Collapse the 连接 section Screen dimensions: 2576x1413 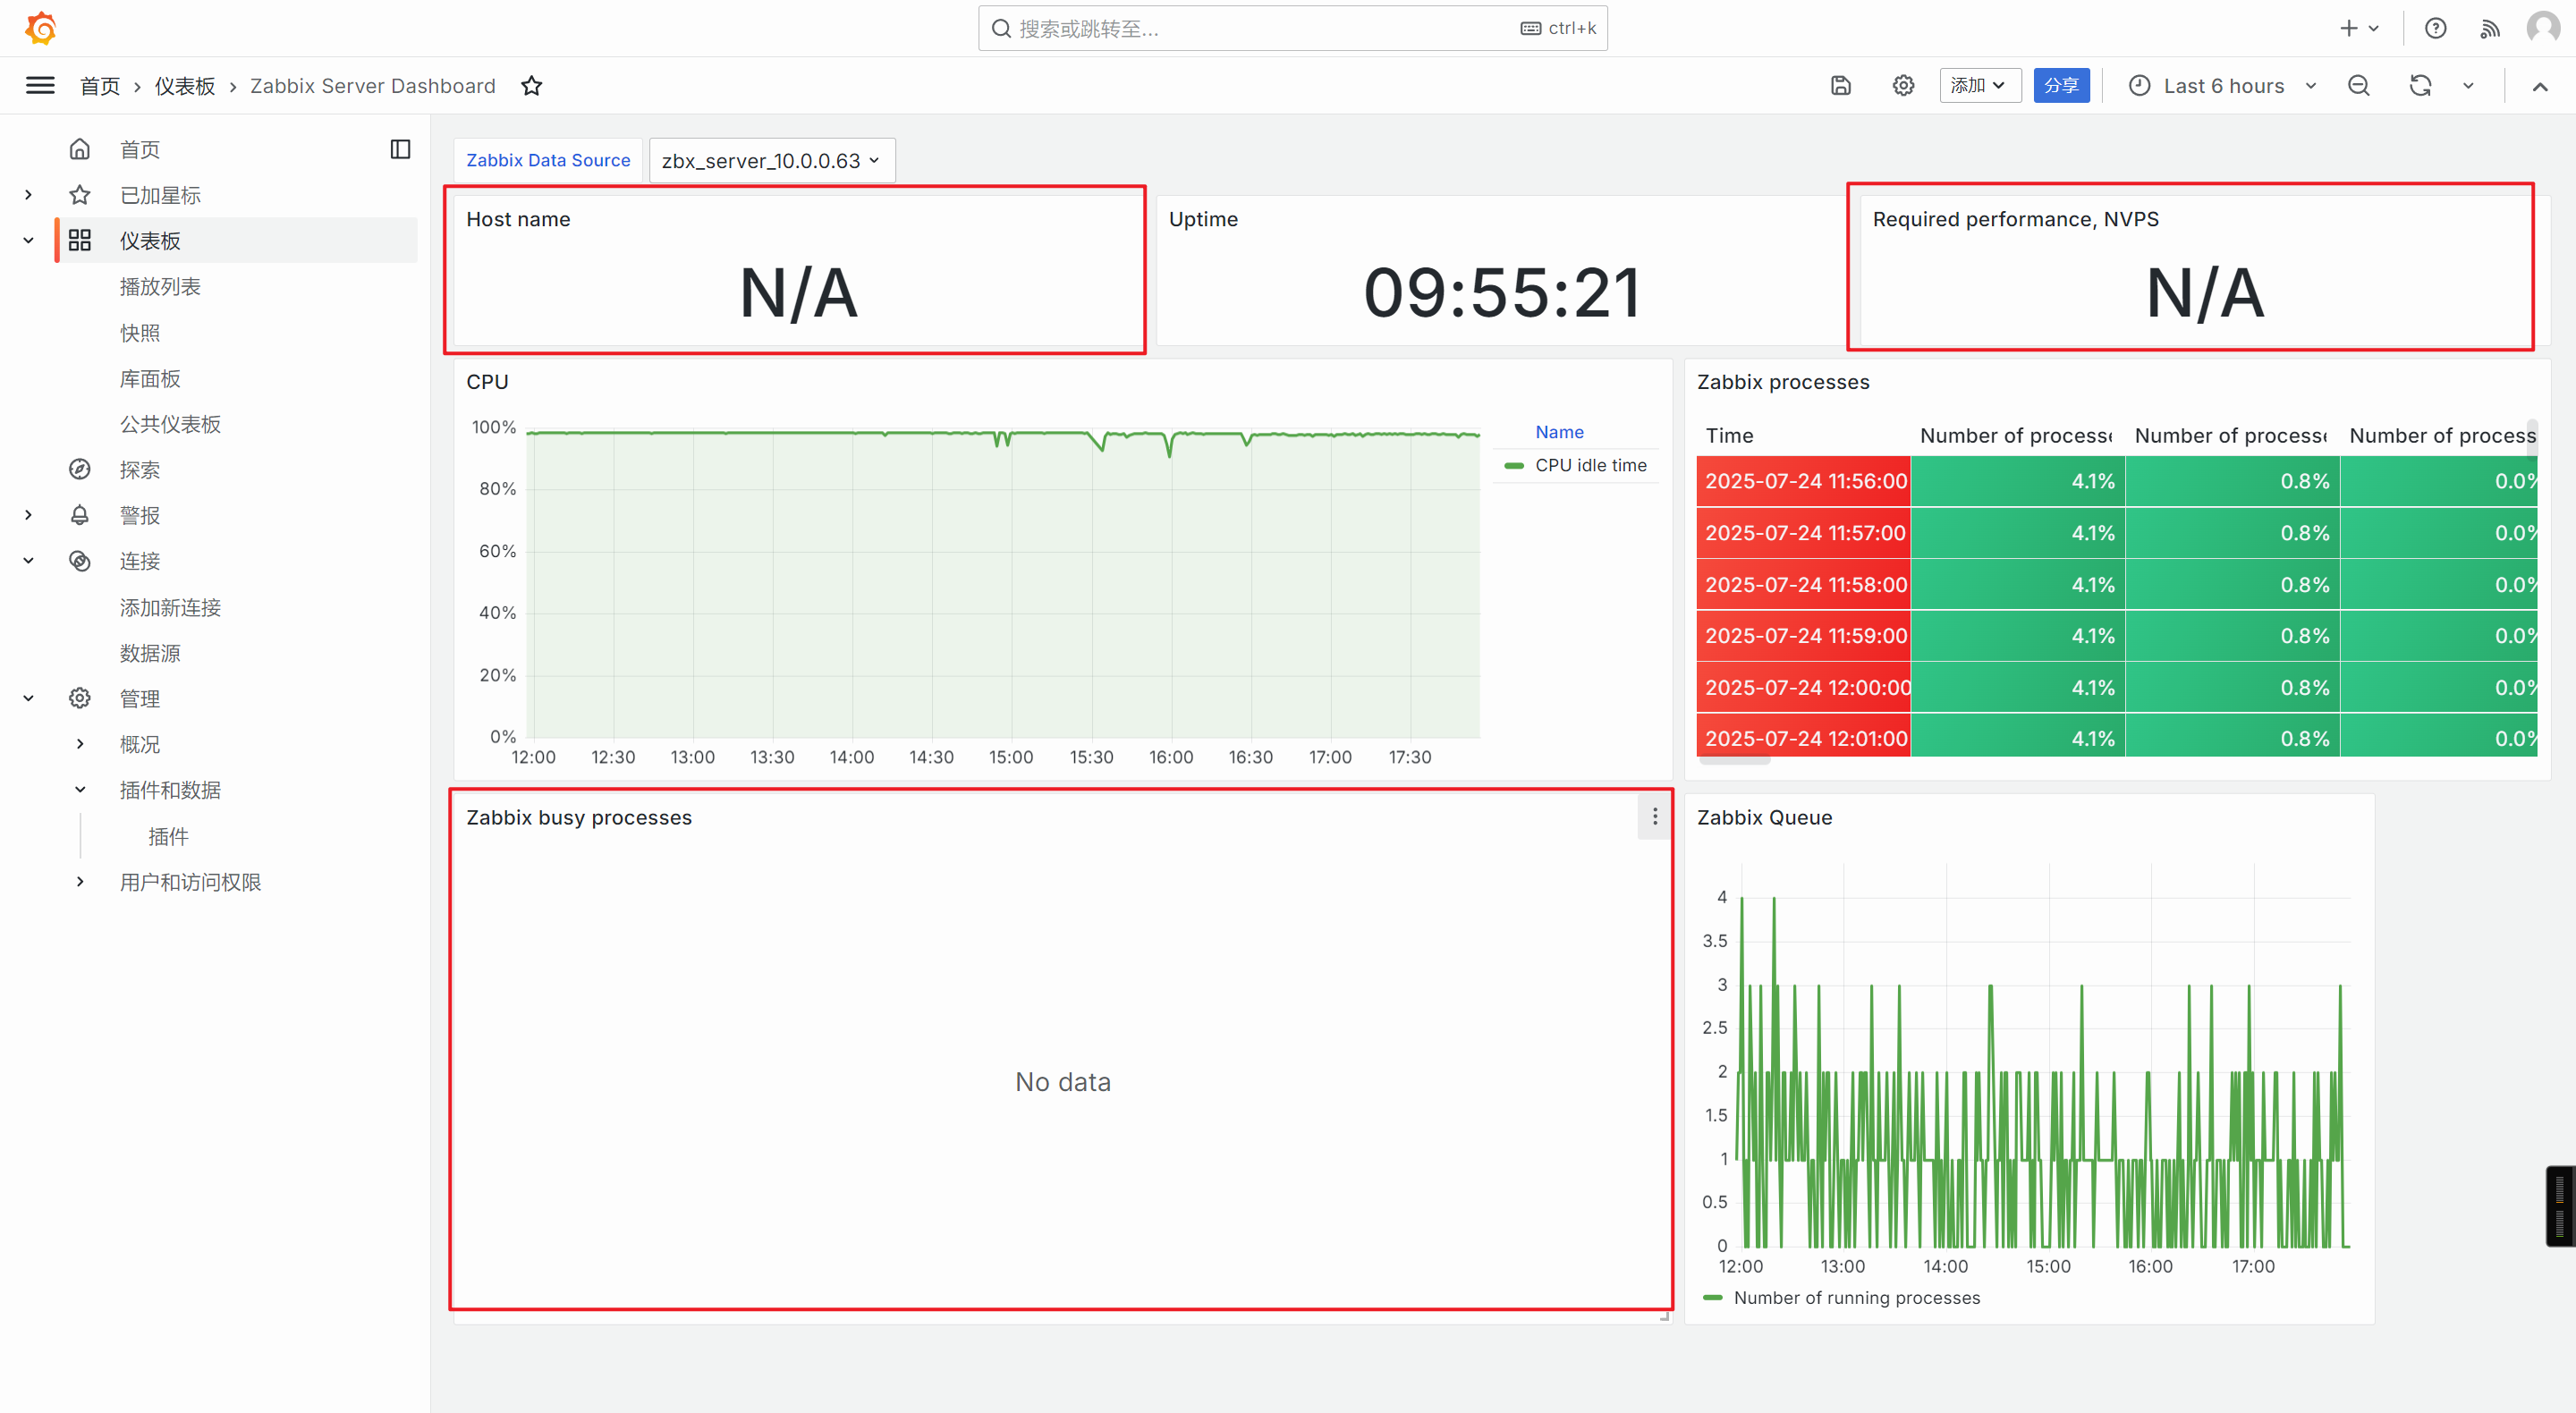pyautogui.click(x=28, y=561)
